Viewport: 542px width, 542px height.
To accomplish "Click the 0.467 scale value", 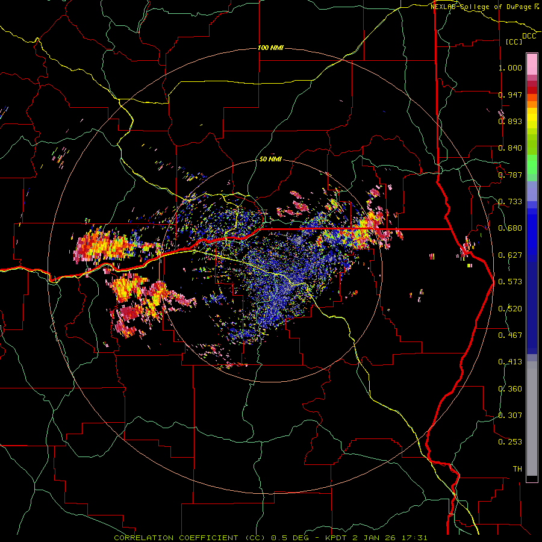I will (510, 335).
